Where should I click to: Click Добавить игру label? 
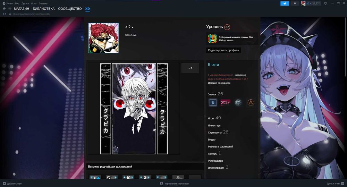14,184
